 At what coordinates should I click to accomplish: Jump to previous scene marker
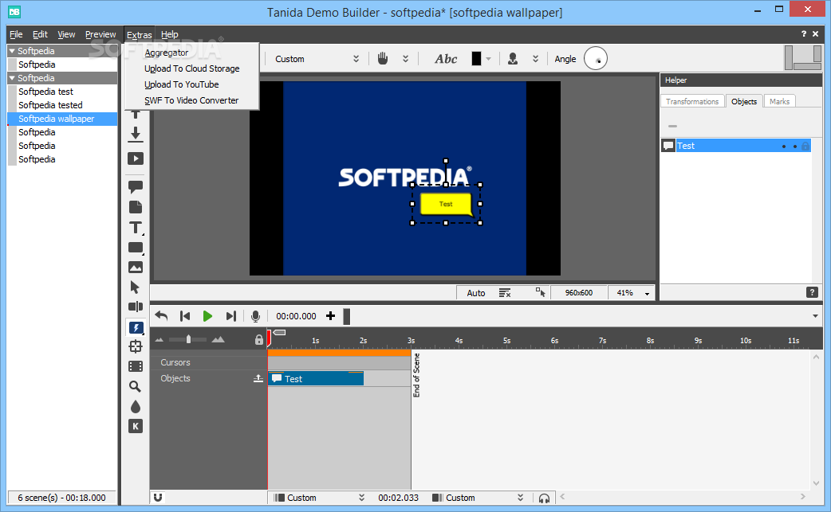coord(185,316)
